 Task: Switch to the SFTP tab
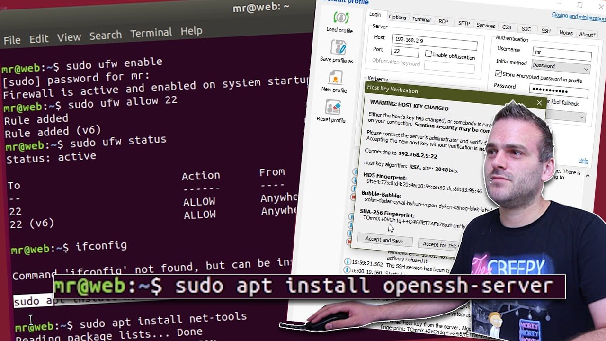pyautogui.click(x=464, y=23)
